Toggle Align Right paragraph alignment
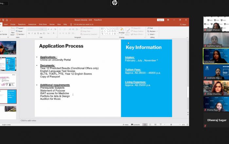 coord(66,33)
